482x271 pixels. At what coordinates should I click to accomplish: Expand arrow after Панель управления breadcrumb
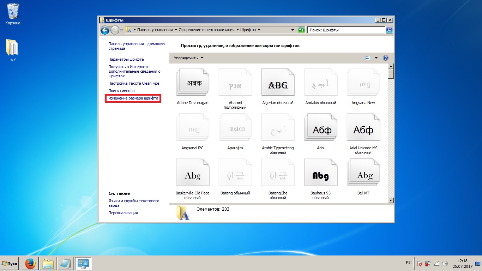(x=176, y=30)
